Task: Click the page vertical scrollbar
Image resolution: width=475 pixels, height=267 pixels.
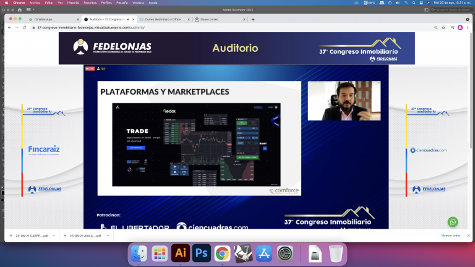Action: coord(471,91)
